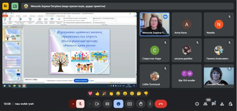This screenshot has width=237, height=111.
Task: Switch to Slides tab in PowerPoint thumbnail pane
Action: coord(6,27)
